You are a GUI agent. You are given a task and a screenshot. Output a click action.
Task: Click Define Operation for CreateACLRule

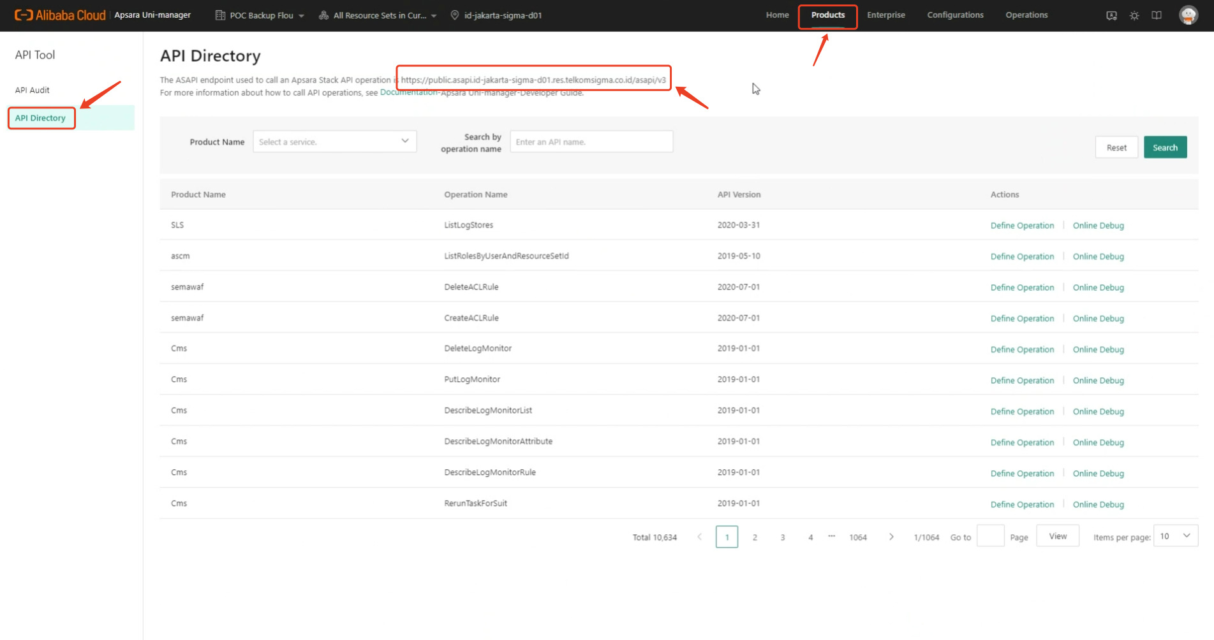click(1022, 318)
